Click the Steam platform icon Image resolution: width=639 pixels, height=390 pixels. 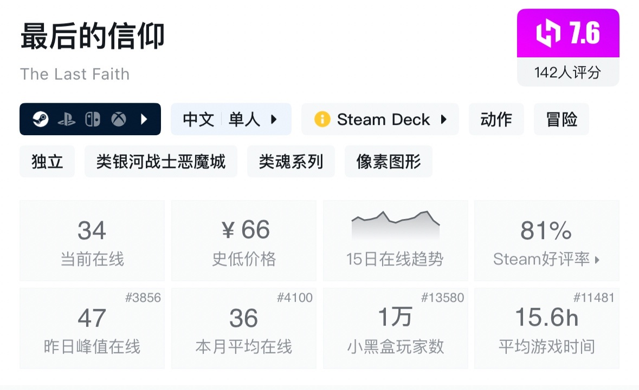click(x=41, y=119)
